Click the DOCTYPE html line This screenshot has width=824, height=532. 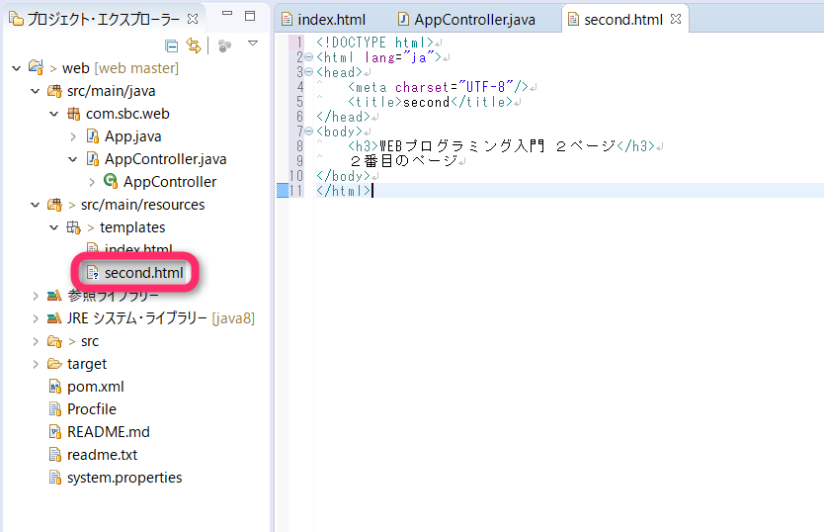374,43
